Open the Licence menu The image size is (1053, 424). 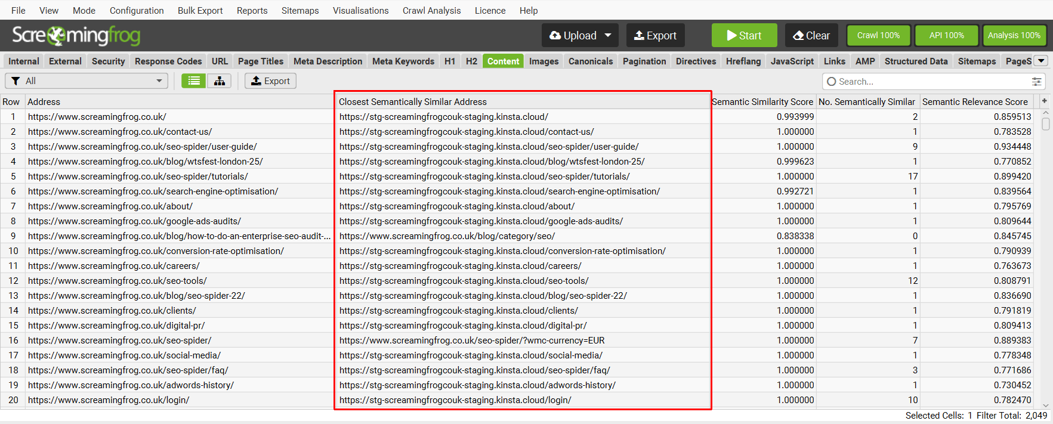click(x=490, y=10)
